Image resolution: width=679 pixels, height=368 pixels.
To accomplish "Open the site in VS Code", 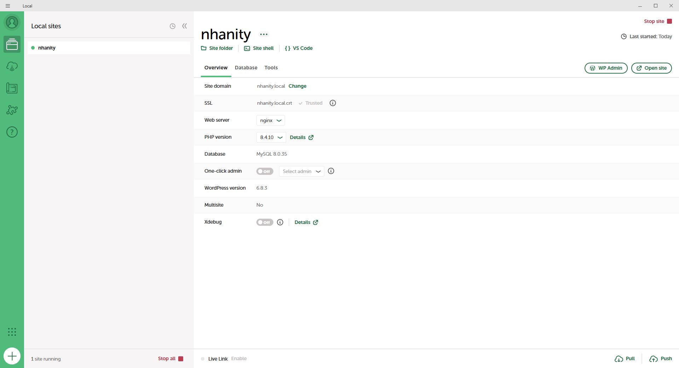I will coord(299,48).
